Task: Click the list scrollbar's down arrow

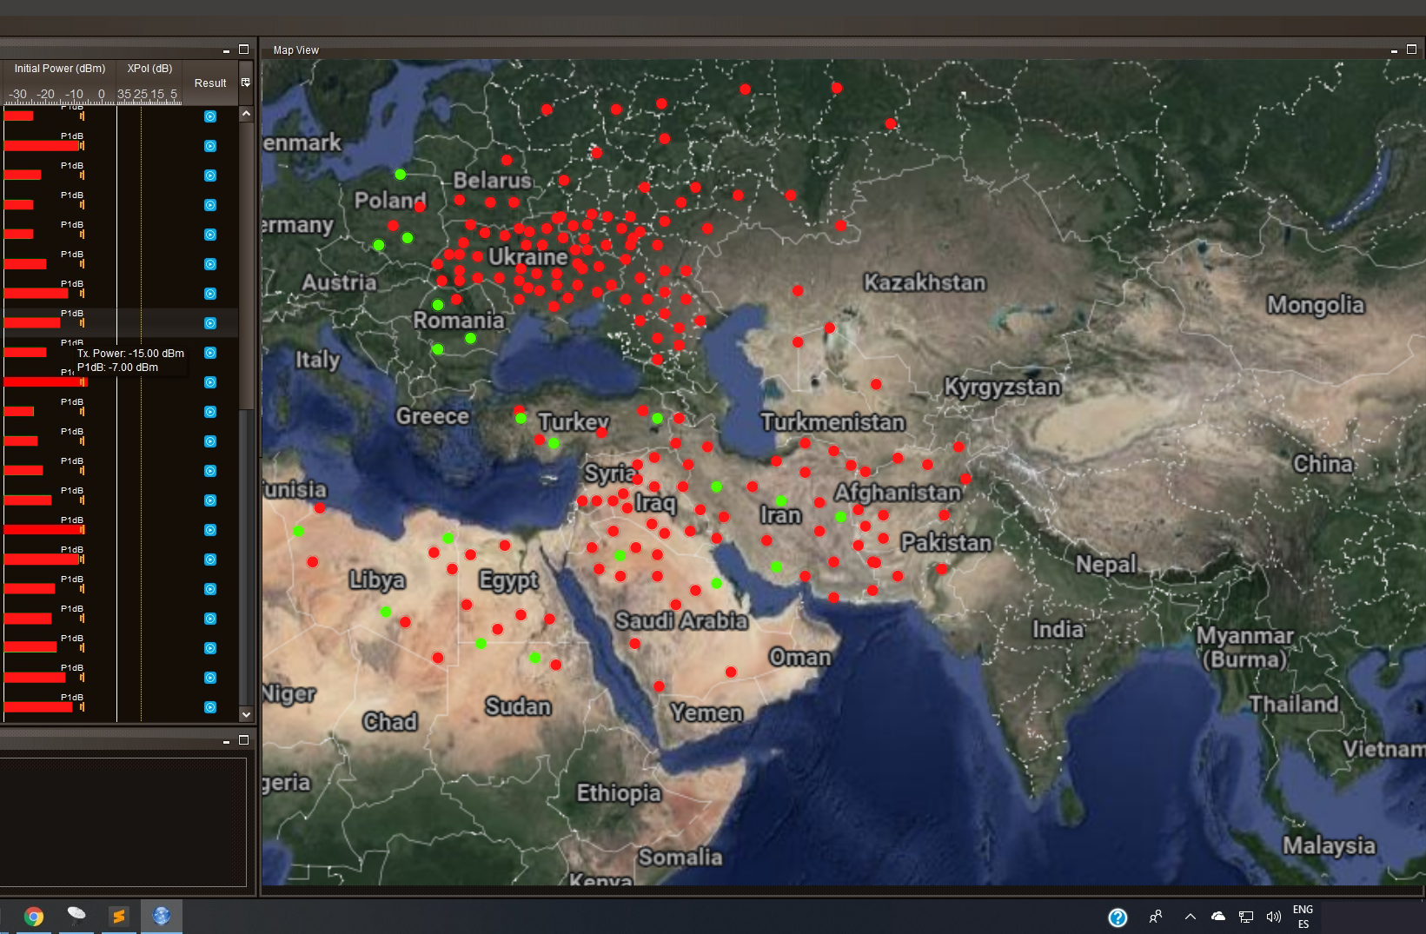Action: 246,714
